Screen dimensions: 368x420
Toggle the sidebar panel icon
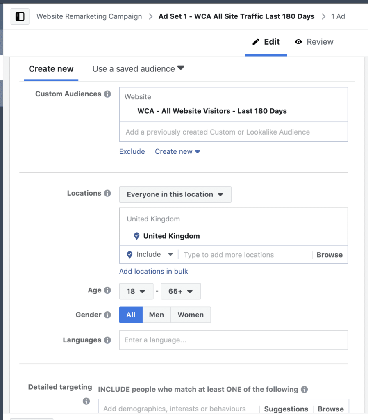tap(20, 16)
